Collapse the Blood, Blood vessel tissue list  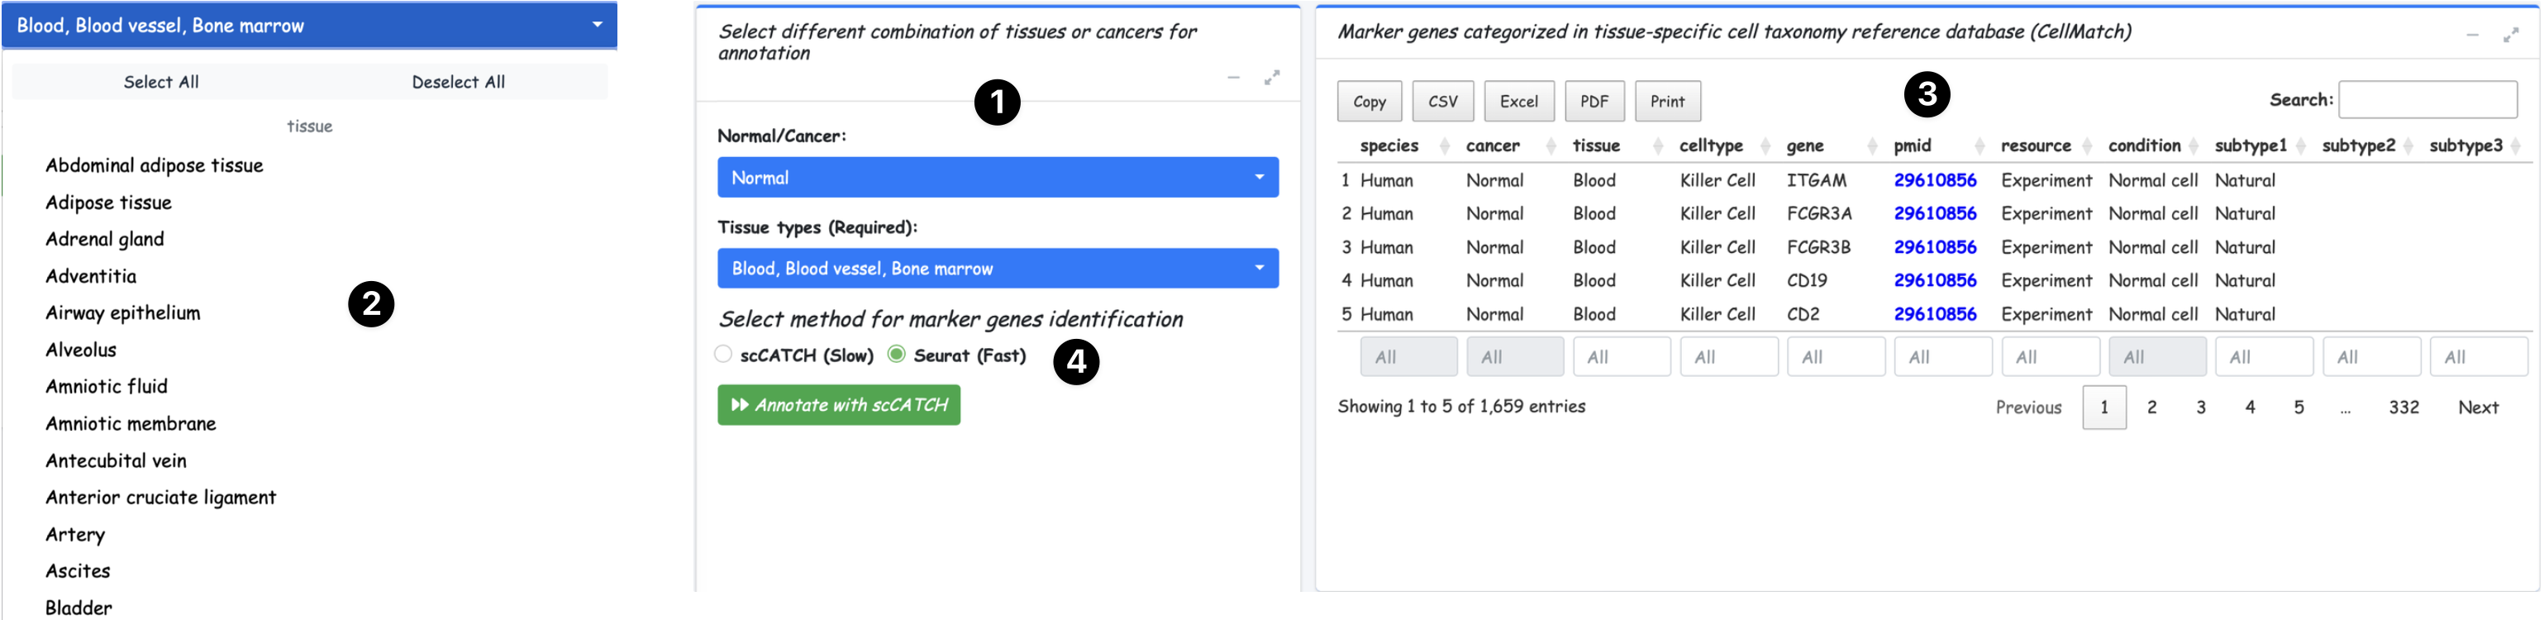coord(309,26)
